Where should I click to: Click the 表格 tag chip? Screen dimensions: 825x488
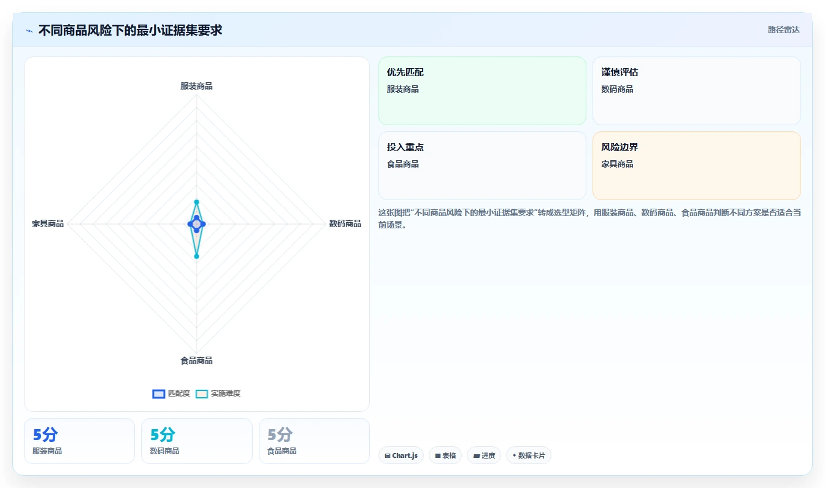tap(445, 455)
